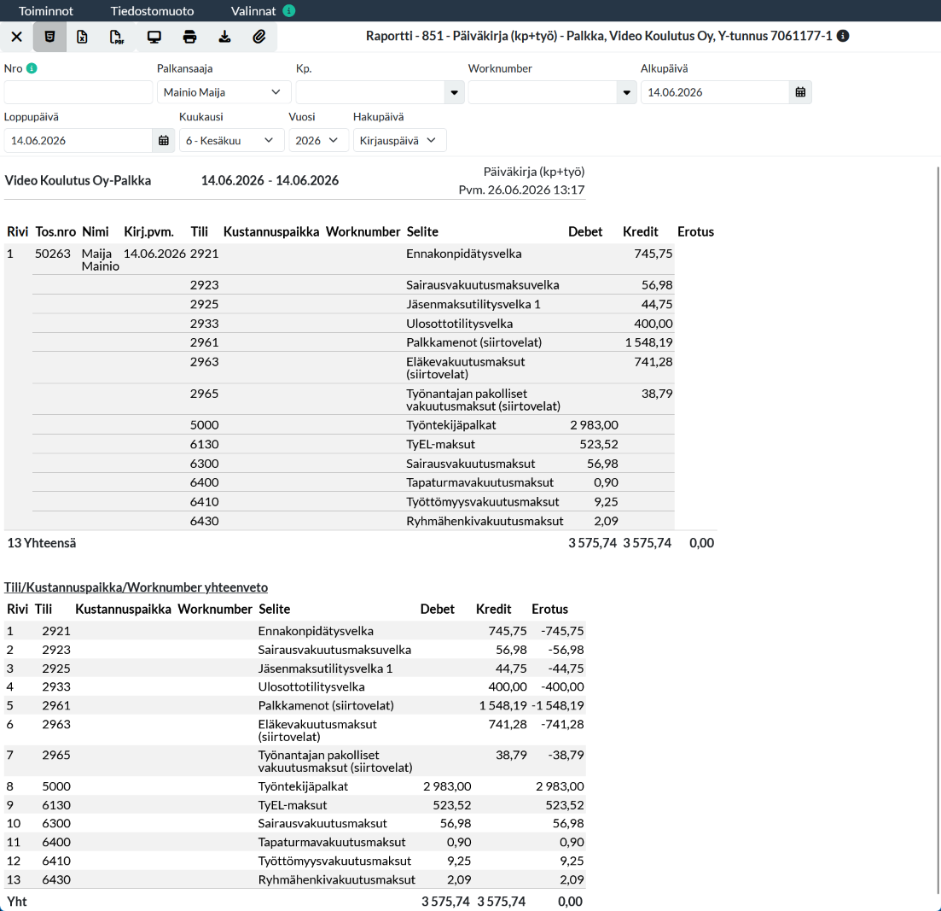941x911 pixels.
Task: Open Kuukausi dropdown showing 6 - Kesäkuu
Action: click(231, 140)
